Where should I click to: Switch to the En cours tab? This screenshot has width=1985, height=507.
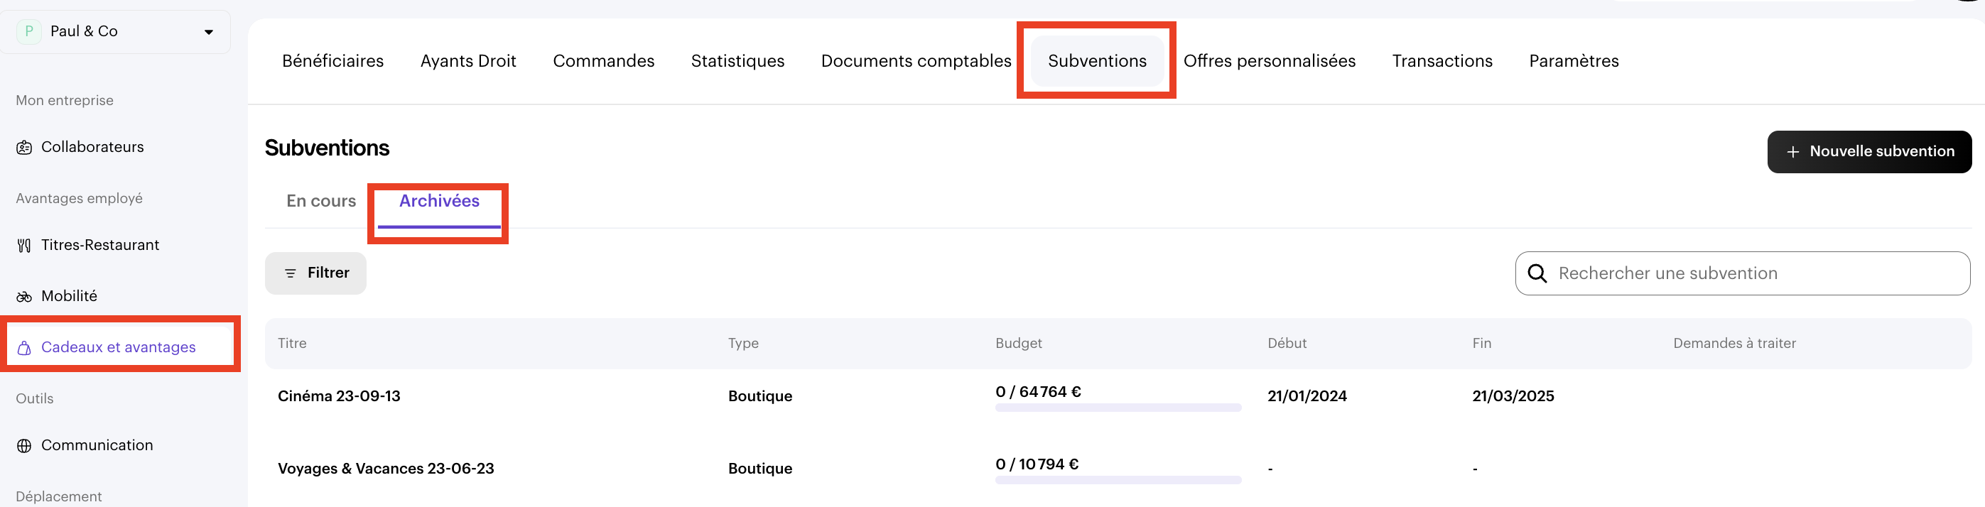[320, 201]
